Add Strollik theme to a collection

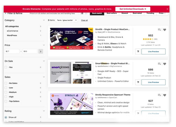[159, 30]
